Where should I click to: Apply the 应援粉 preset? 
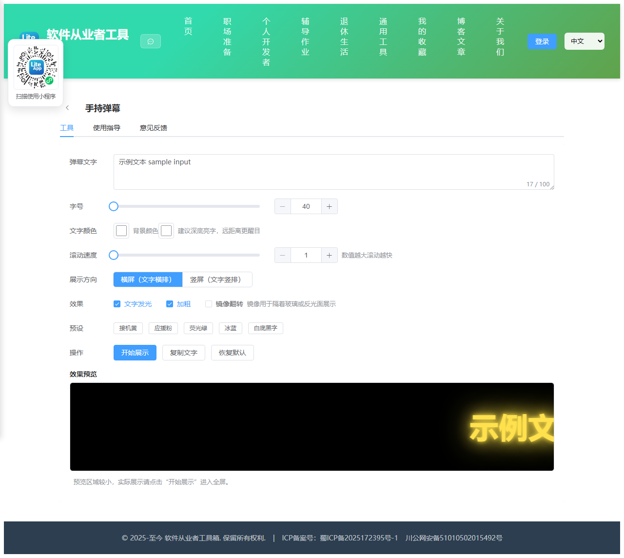(163, 328)
